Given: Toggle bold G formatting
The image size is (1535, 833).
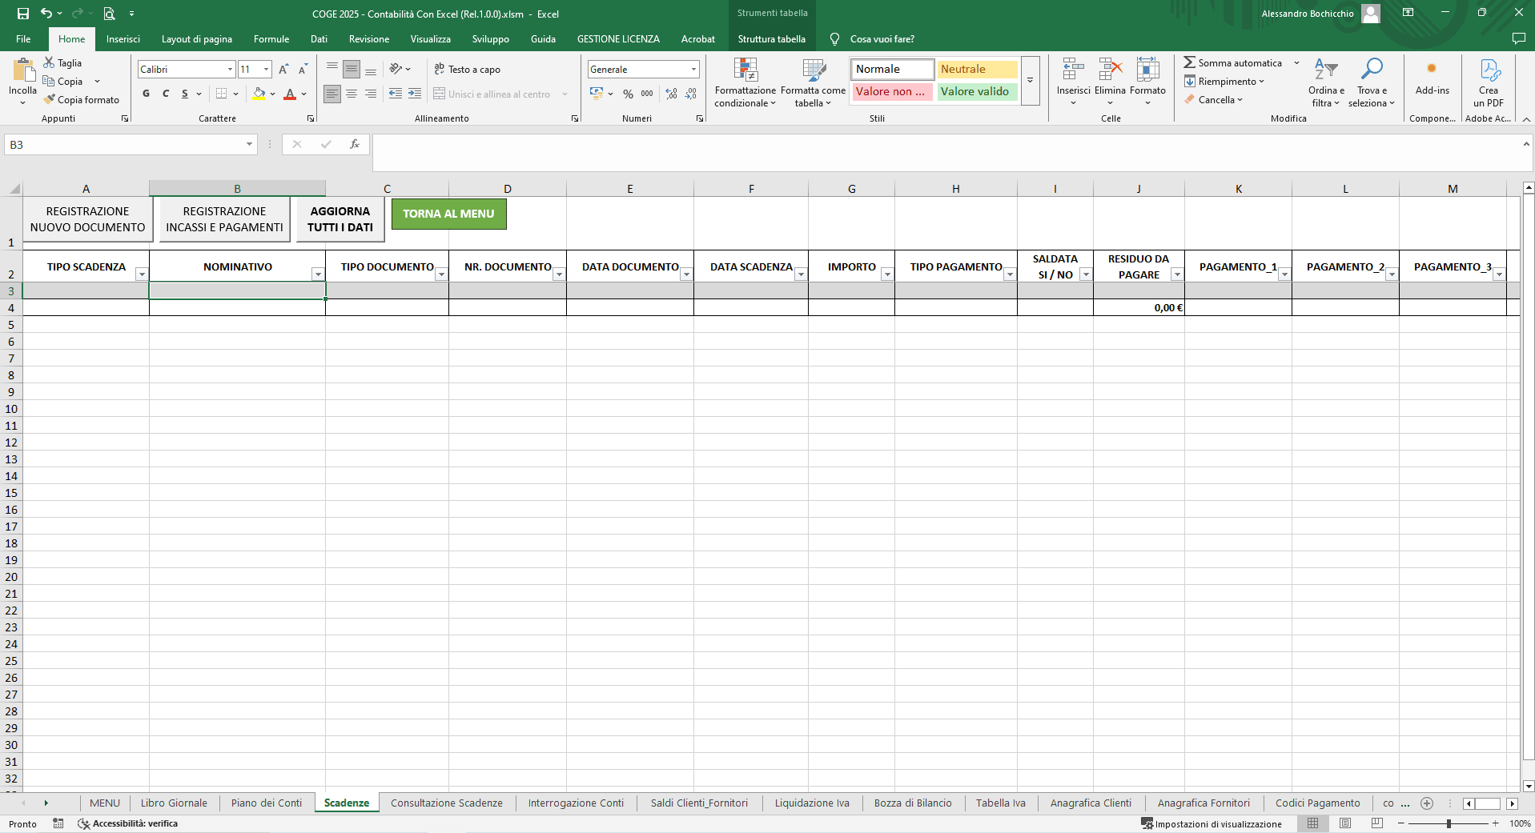Looking at the screenshot, I should click(x=146, y=94).
